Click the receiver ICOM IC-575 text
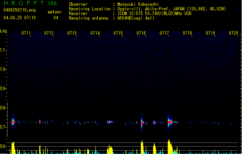This screenshot has height=154, width=242. point(154,13)
